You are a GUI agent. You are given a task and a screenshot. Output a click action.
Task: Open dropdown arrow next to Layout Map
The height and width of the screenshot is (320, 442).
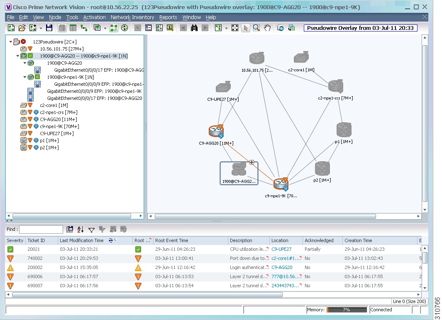(226, 28)
